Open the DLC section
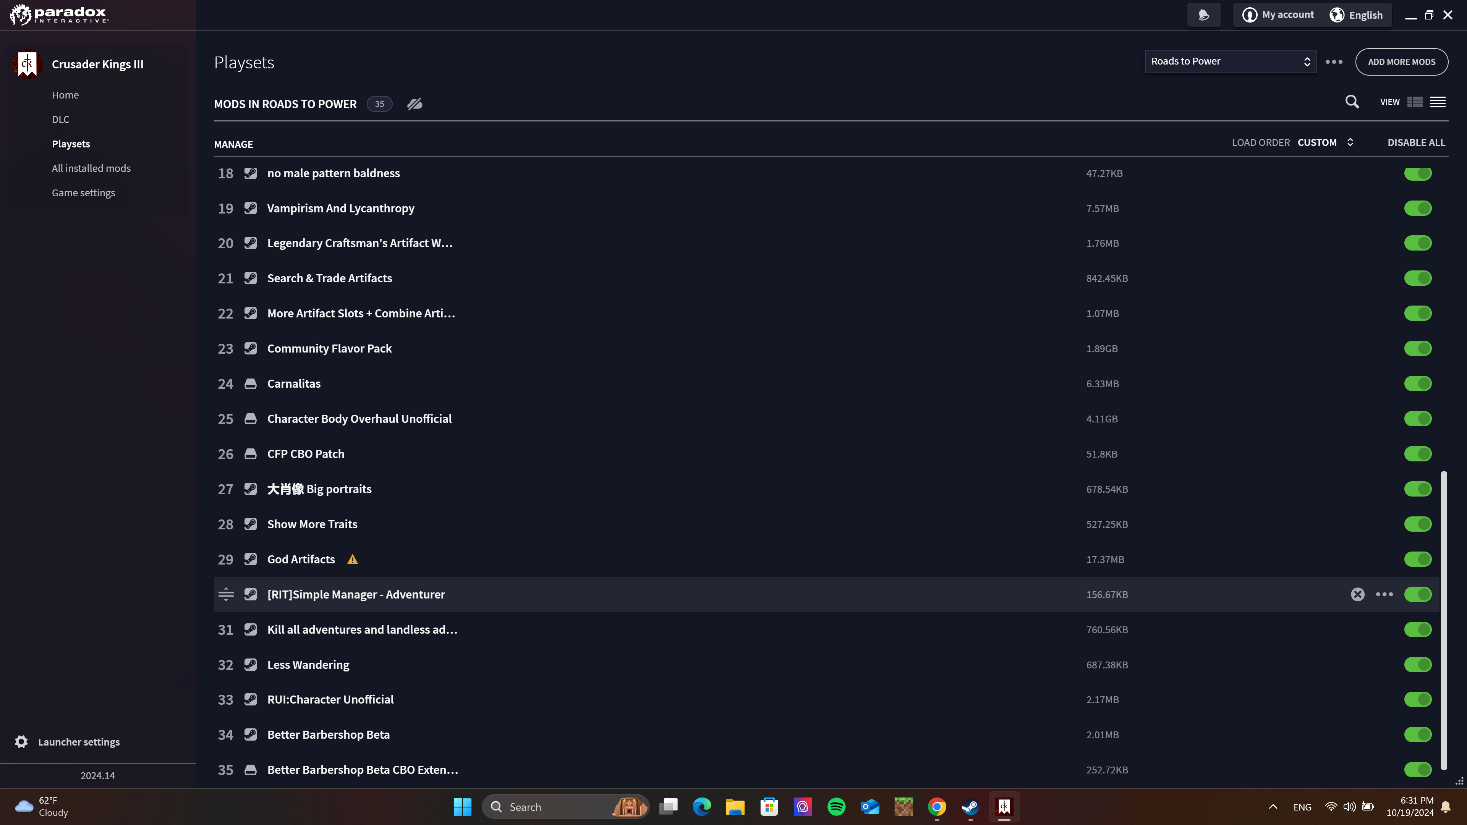Viewport: 1467px width, 825px height. [60, 120]
